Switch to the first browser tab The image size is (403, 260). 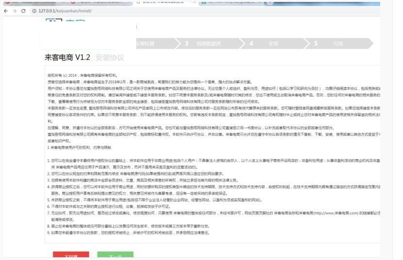29,2
